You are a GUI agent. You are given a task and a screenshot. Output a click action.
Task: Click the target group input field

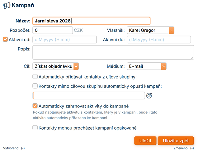tap(89, 96)
